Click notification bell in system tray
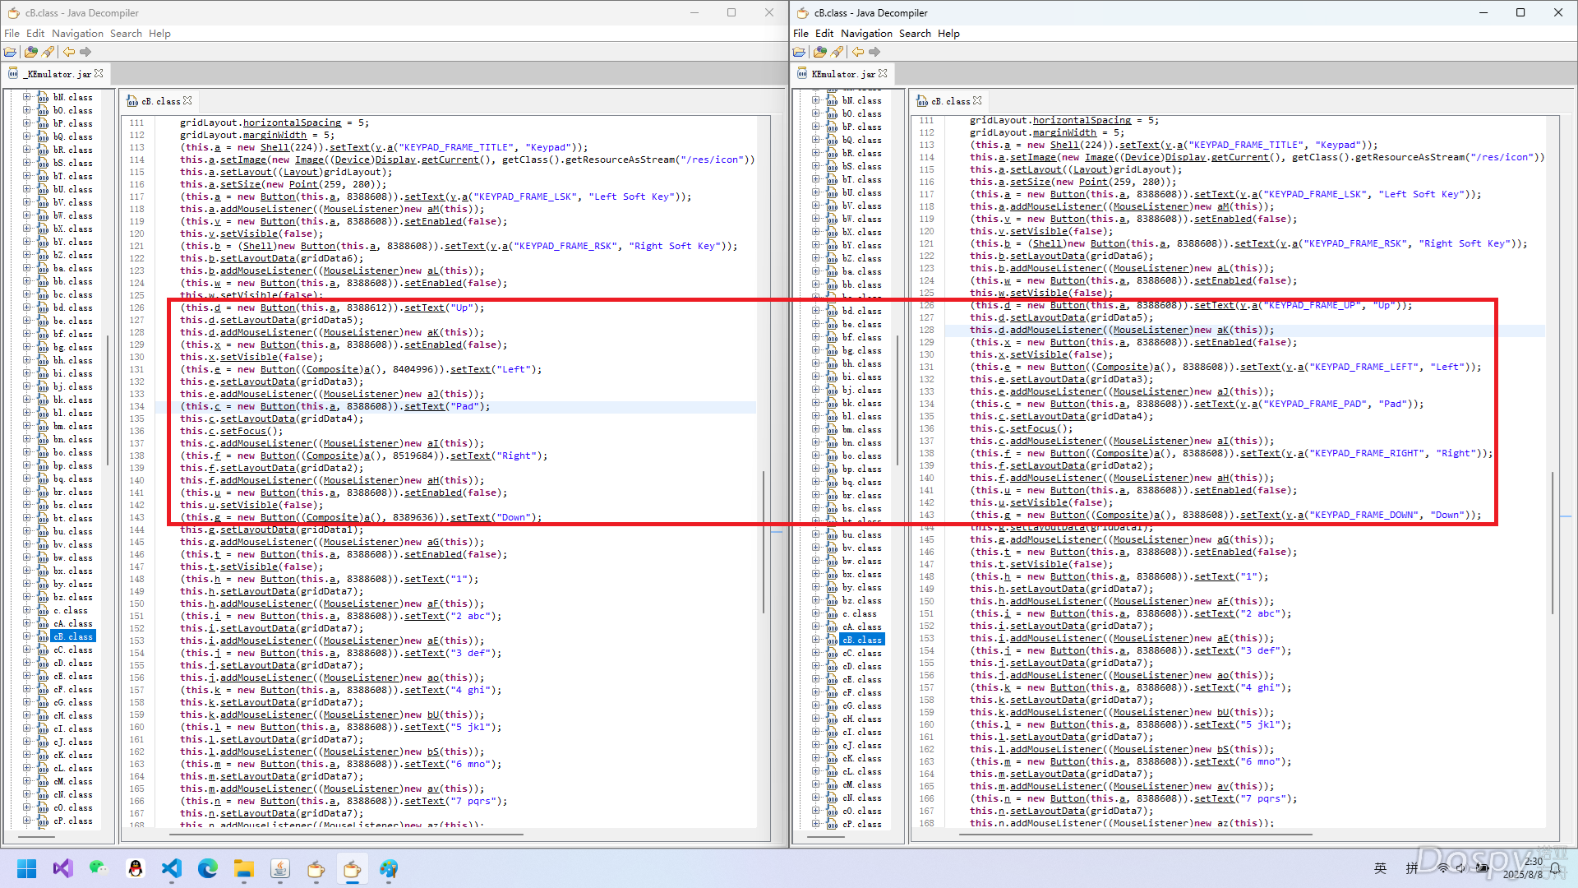 tap(1555, 868)
